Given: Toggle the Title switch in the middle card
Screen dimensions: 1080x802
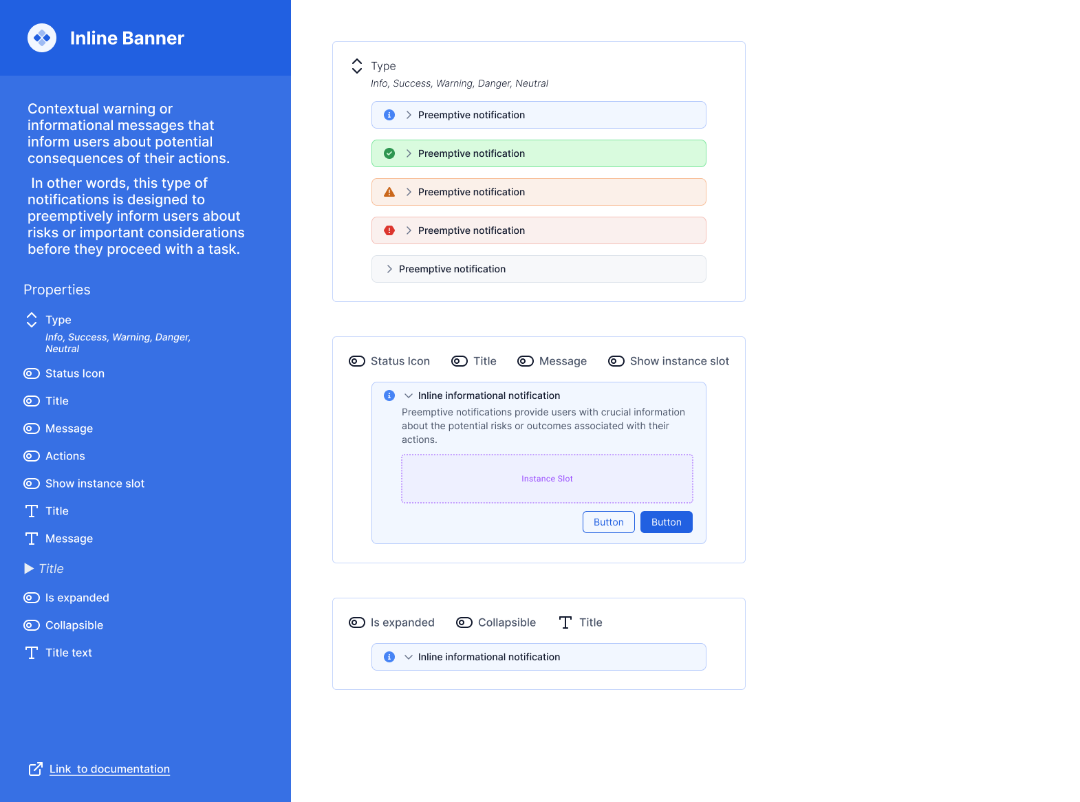Looking at the screenshot, I should coord(460,361).
